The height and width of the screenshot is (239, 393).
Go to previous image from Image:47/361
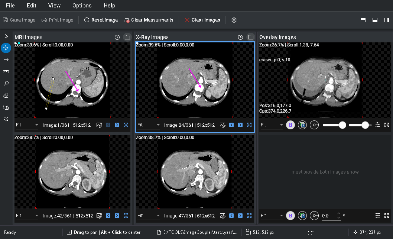pyautogui.click(x=231, y=216)
